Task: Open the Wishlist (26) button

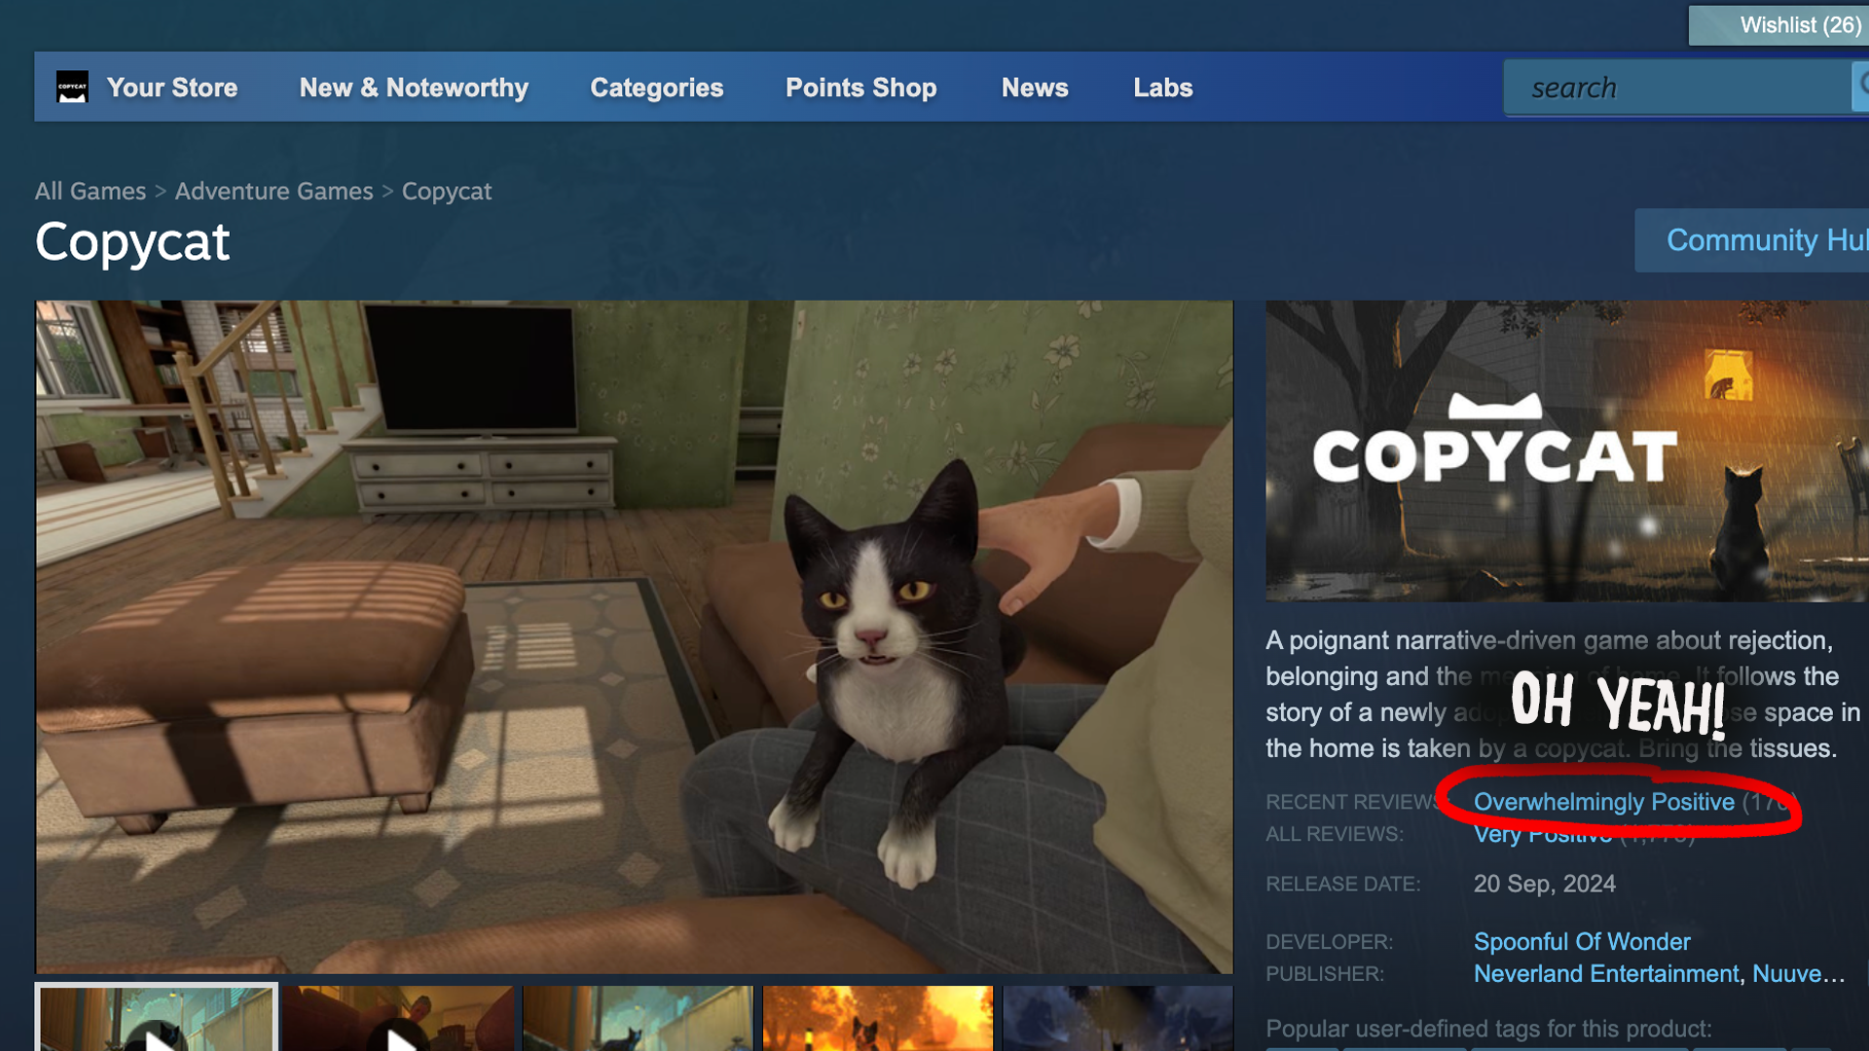Action: coord(1779,25)
